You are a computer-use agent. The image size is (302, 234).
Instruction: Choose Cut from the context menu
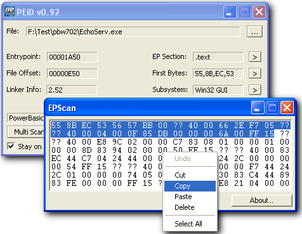pos(190,175)
